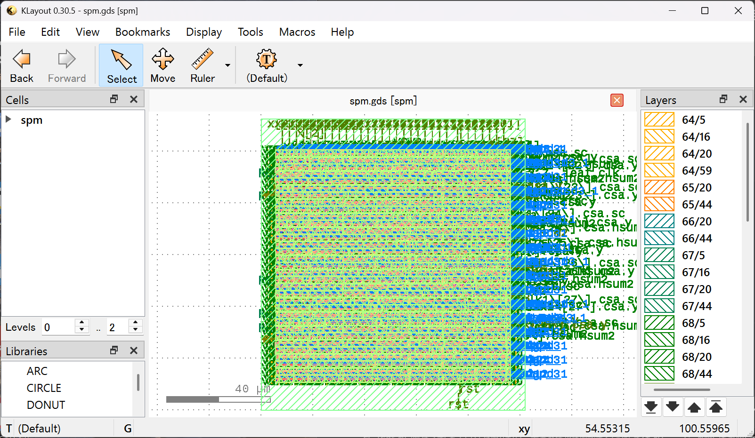The height and width of the screenshot is (438, 755).
Task: Select the CIRCLE library entry
Action: coord(44,388)
